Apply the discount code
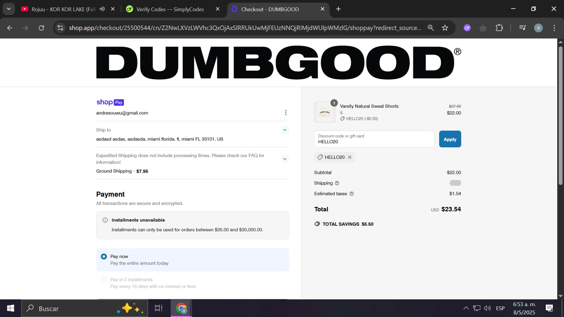Viewport: 564px width, 317px height. pos(450,139)
